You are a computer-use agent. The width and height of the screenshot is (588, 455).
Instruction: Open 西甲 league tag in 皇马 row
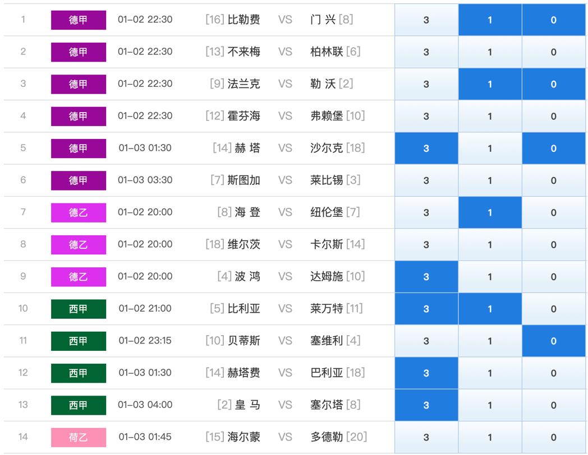click(x=79, y=405)
